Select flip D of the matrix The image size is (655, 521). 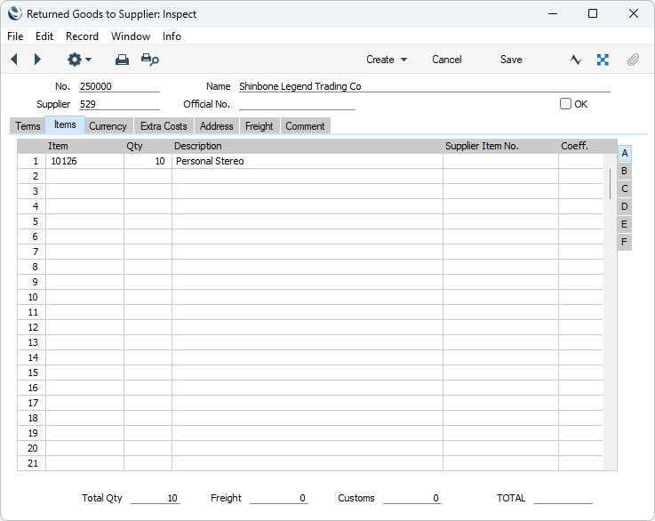pyautogui.click(x=624, y=206)
